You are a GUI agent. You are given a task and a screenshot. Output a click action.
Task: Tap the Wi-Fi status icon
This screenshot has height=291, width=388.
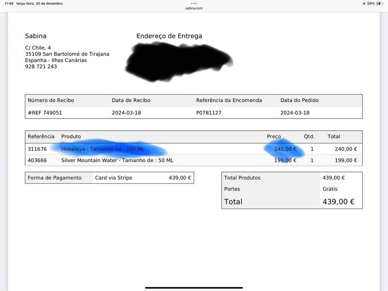[x=364, y=3]
